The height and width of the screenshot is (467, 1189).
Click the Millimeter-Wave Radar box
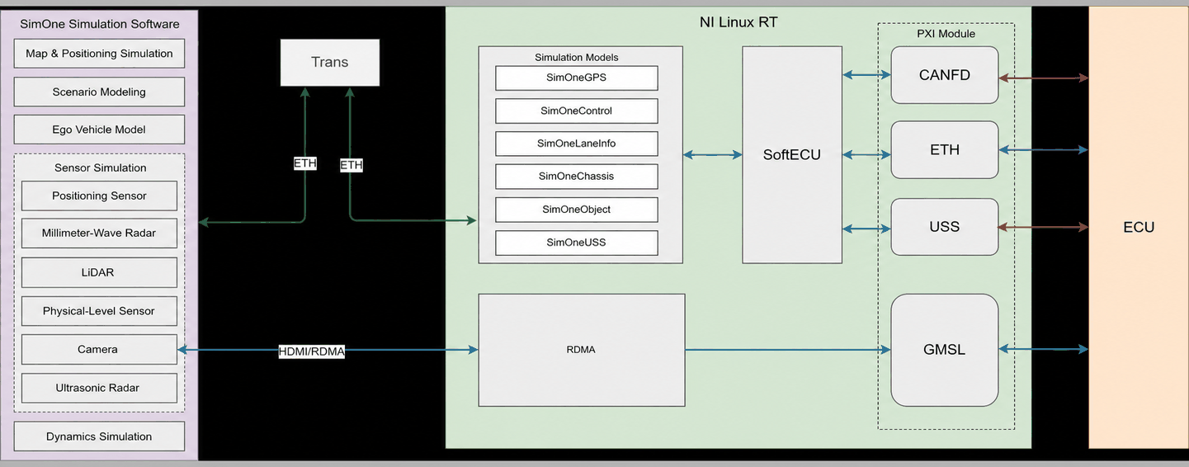[x=99, y=233]
